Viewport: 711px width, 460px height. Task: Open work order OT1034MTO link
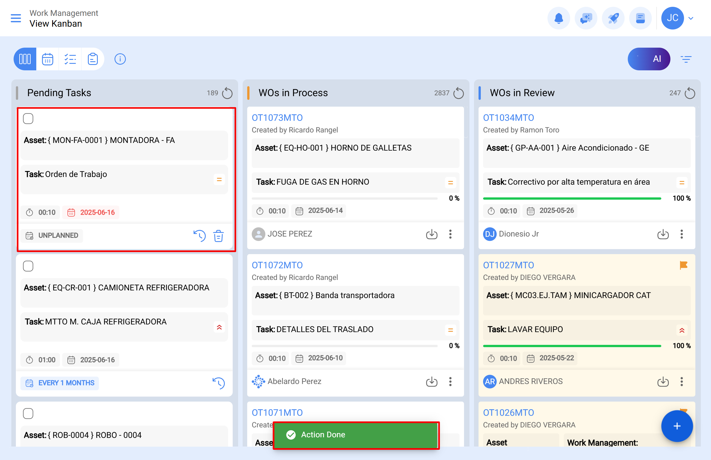pos(509,118)
